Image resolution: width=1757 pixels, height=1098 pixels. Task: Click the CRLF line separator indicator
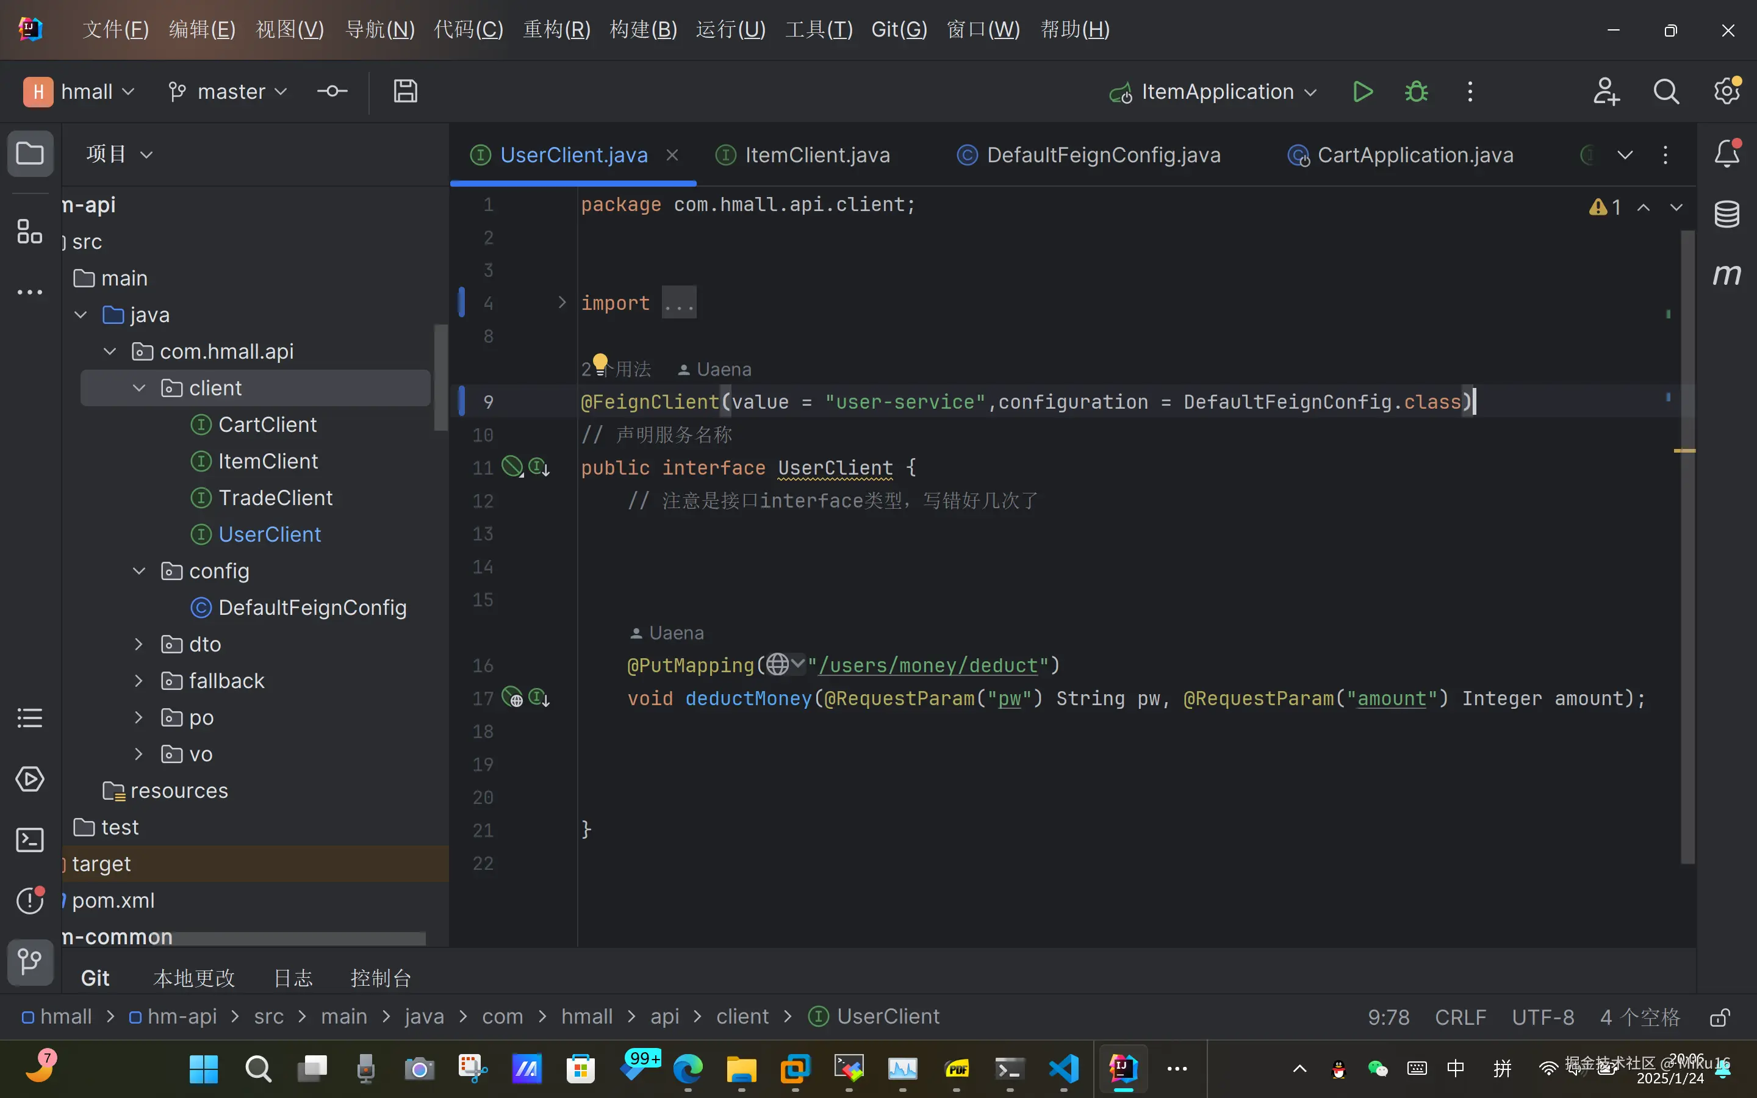click(1460, 1017)
